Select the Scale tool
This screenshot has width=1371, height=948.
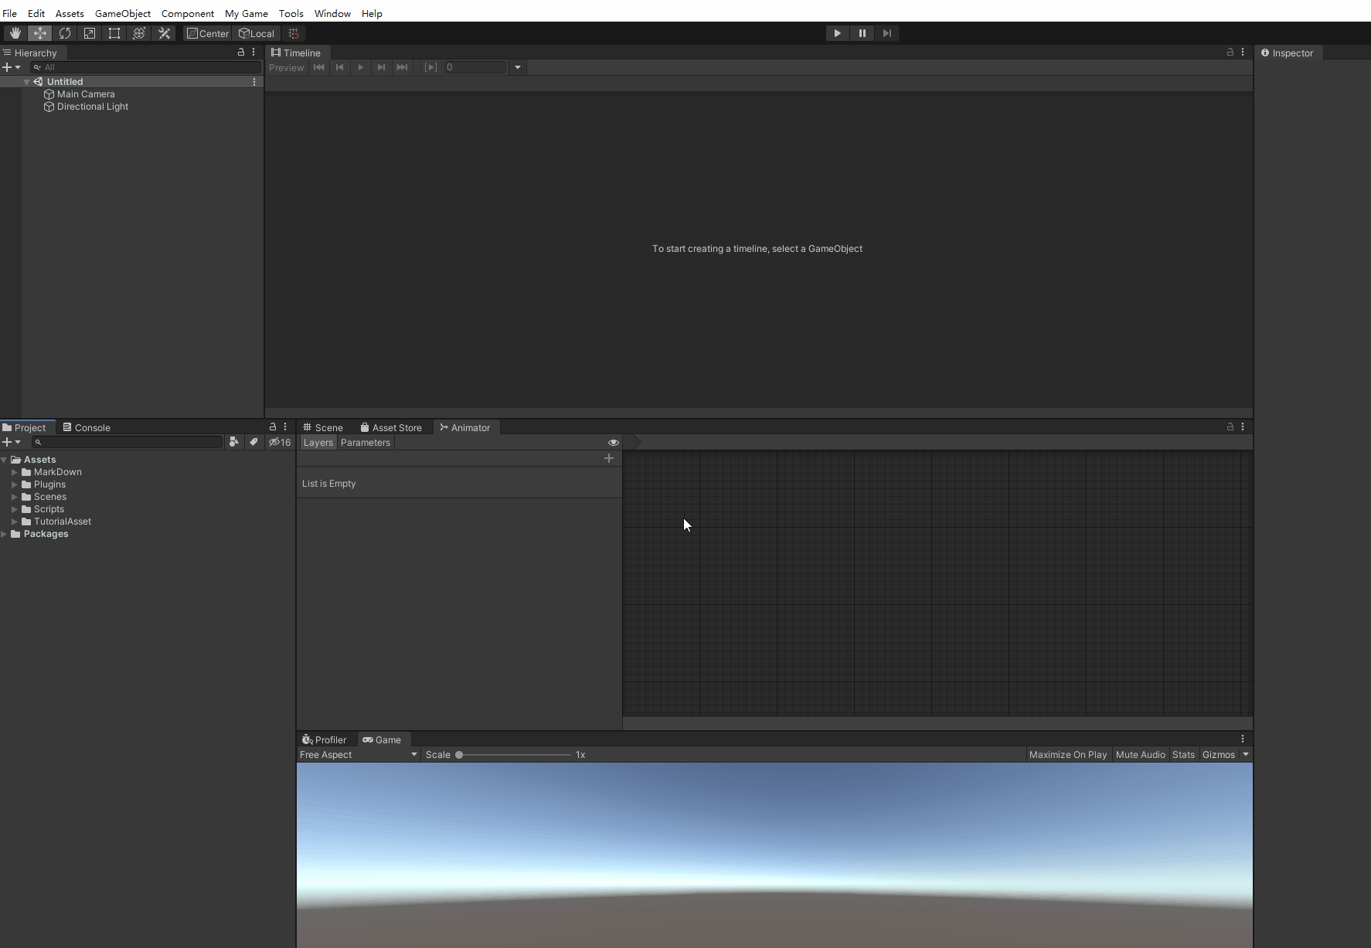coord(90,33)
